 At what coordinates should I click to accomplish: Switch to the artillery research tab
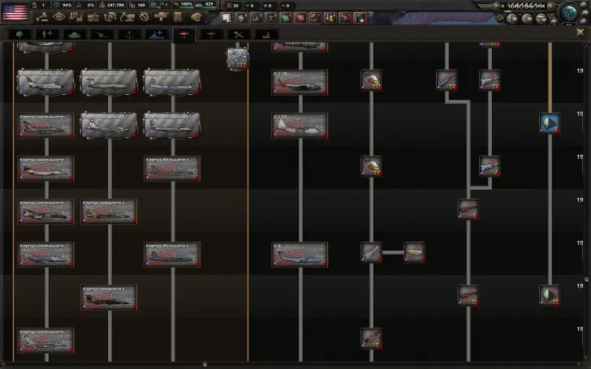tap(102, 35)
